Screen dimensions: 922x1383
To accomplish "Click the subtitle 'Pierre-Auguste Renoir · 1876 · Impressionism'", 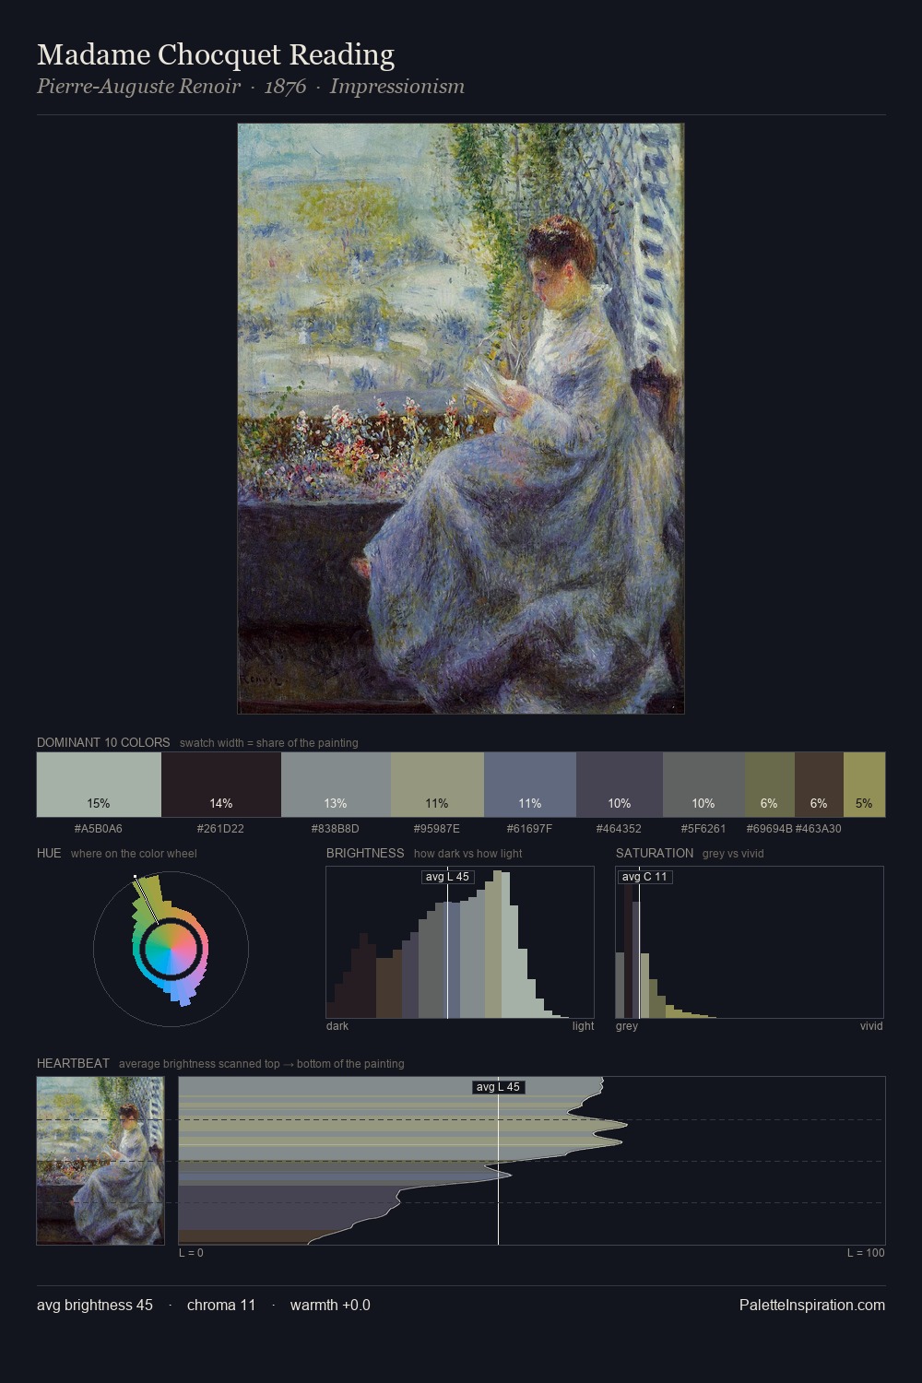I will [x=251, y=87].
